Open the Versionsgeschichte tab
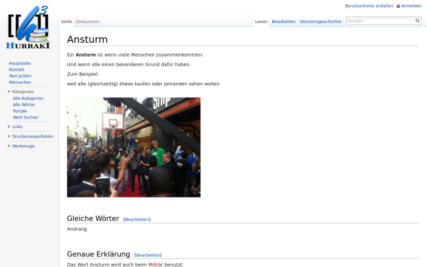 click(321, 21)
